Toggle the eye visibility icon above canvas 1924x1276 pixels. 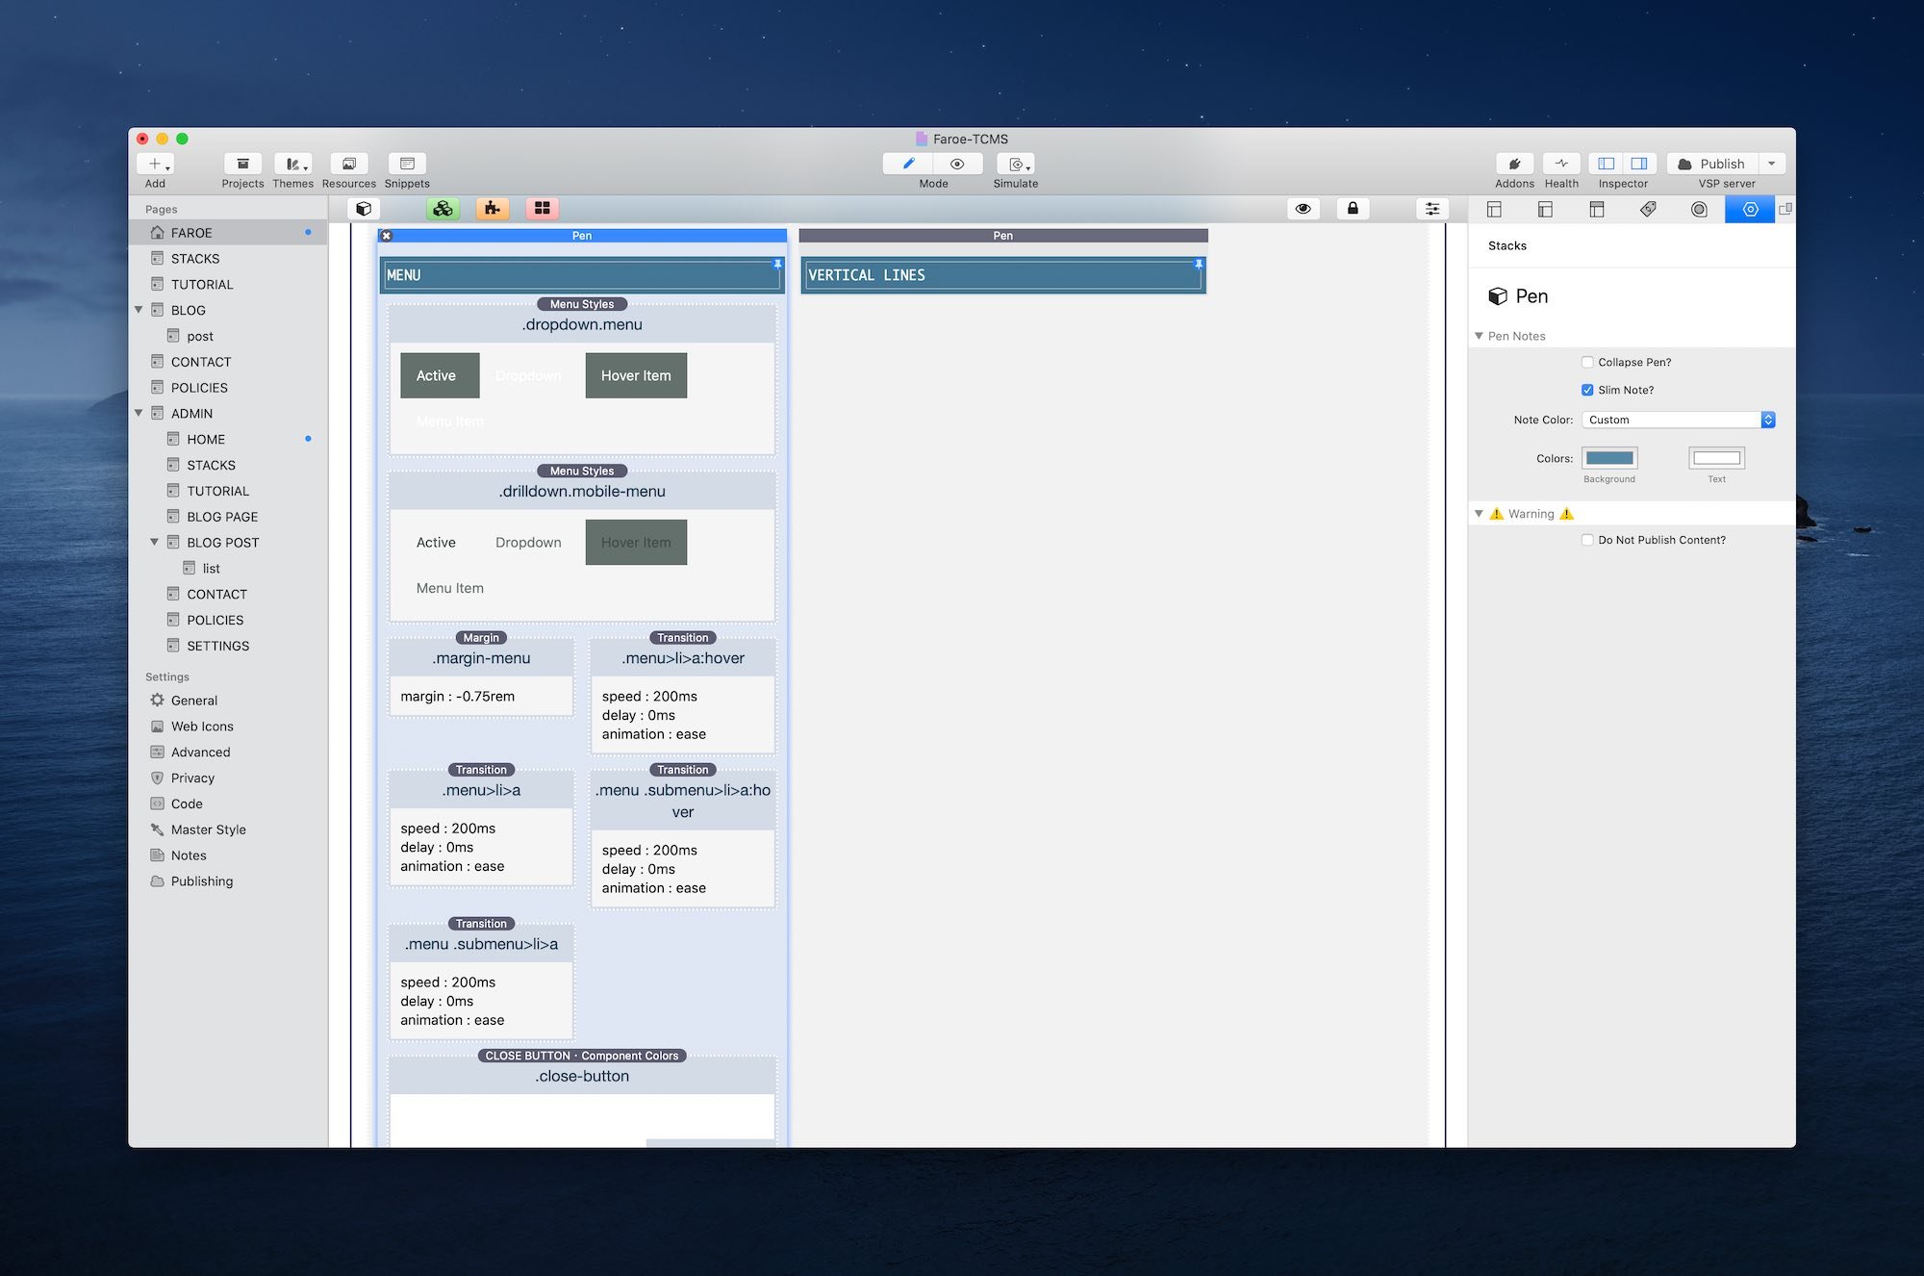click(x=1303, y=209)
